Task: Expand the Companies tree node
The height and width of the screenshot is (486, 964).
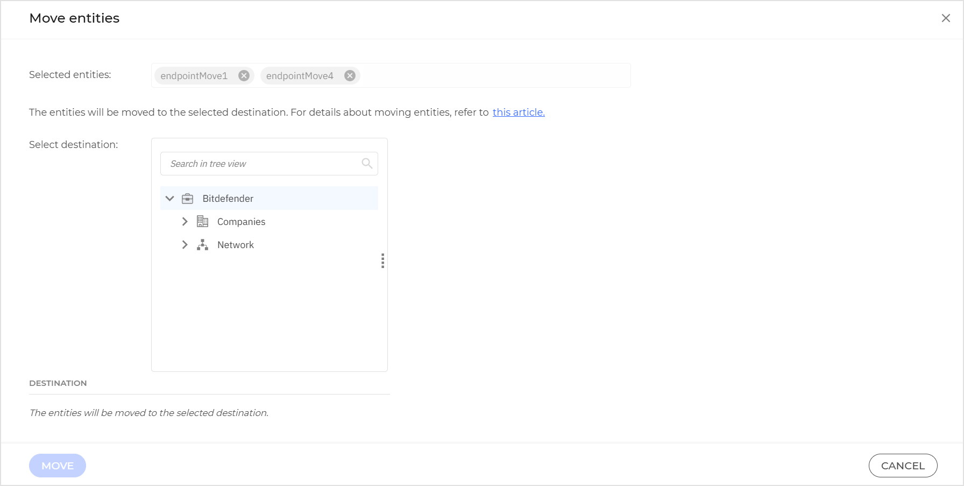Action: pos(185,222)
